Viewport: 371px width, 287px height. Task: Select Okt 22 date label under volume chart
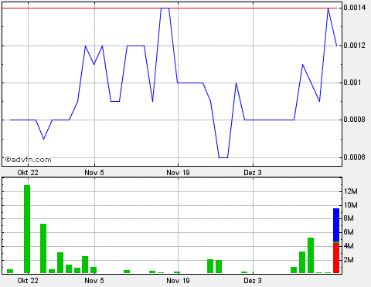pyautogui.click(x=28, y=280)
